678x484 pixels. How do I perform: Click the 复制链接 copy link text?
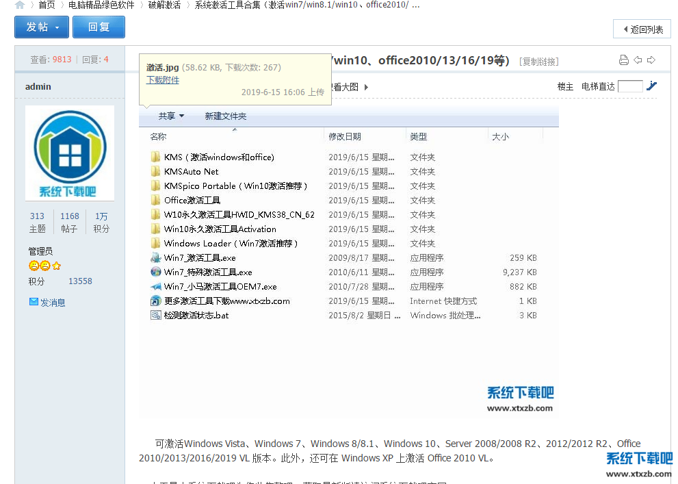539,62
